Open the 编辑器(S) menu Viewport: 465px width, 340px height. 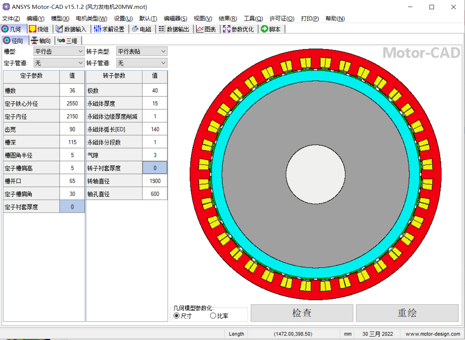[176, 18]
